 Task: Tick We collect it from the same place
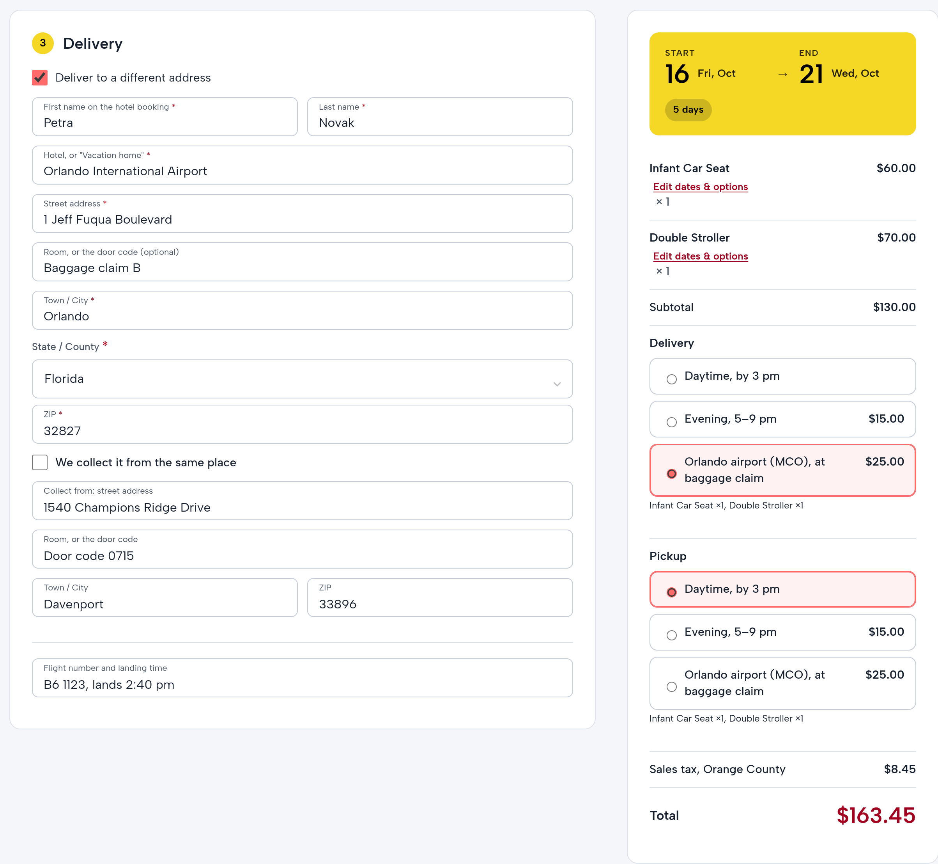pyautogui.click(x=40, y=462)
